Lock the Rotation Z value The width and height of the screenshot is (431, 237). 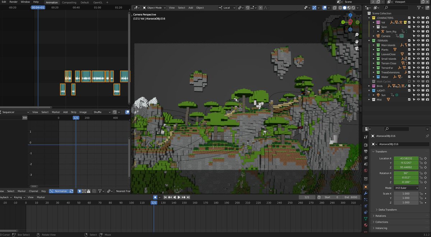pyautogui.click(x=421, y=182)
